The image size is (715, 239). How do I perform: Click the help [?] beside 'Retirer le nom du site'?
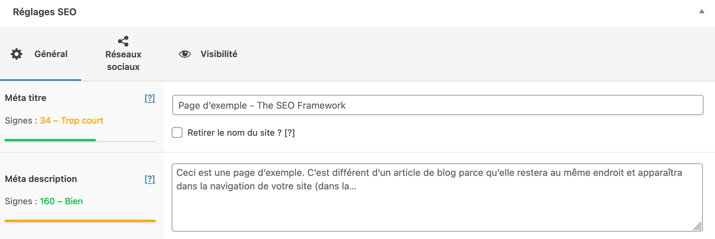[291, 133]
